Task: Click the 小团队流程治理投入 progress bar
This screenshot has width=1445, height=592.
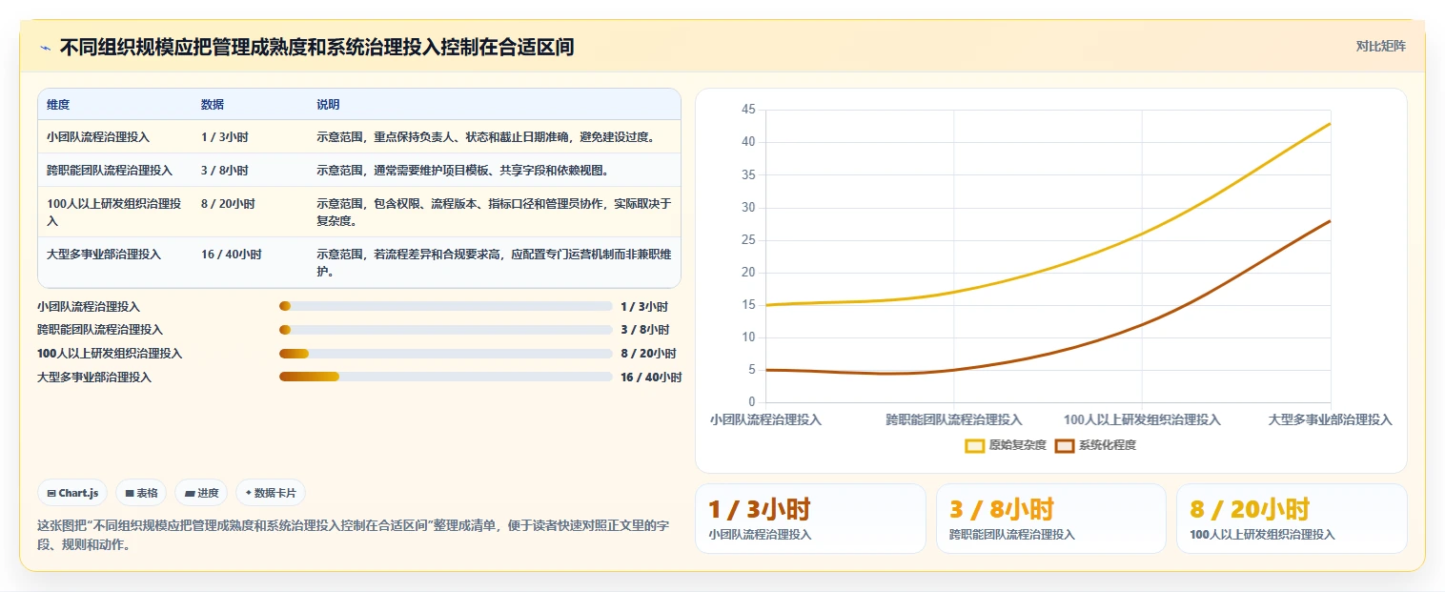Action: pyautogui.click(x=445, y=306)
